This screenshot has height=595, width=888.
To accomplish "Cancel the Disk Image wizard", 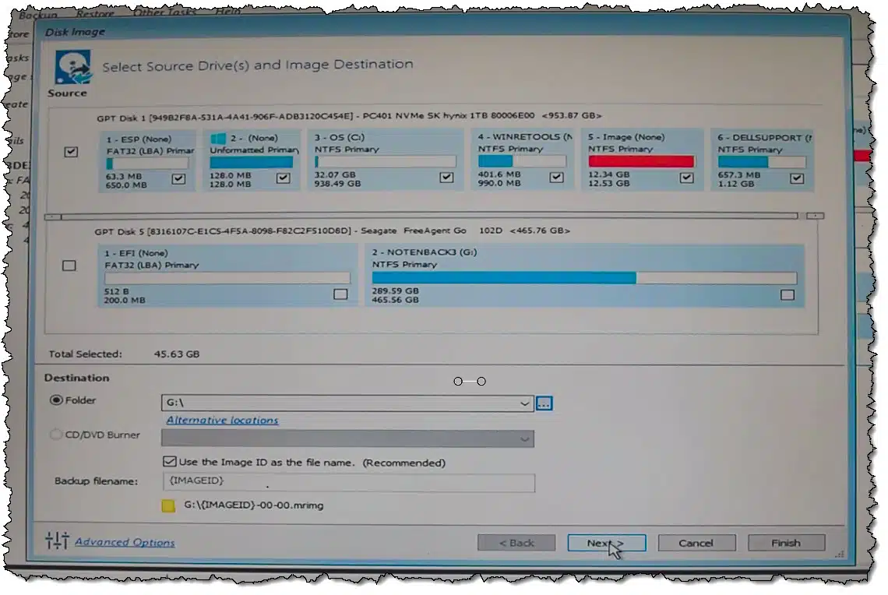I will [696, 543].
